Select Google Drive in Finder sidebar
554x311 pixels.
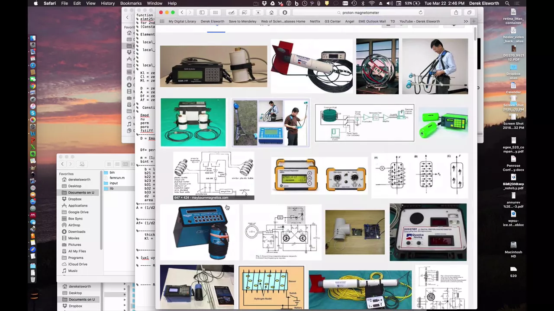(x=78, y=212)
